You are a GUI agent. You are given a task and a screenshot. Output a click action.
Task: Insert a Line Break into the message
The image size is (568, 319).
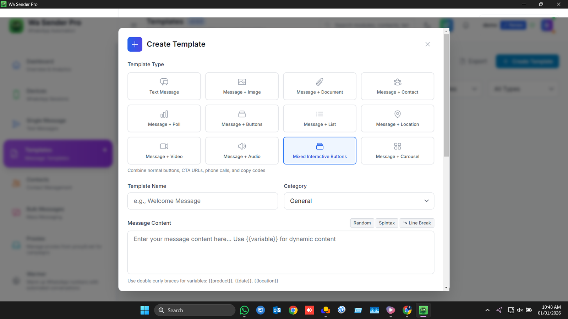[x=416, y=223]
